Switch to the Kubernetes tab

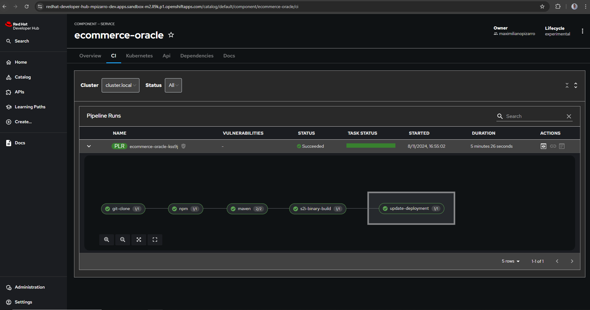pyautogui.click(x=139, y=56)
